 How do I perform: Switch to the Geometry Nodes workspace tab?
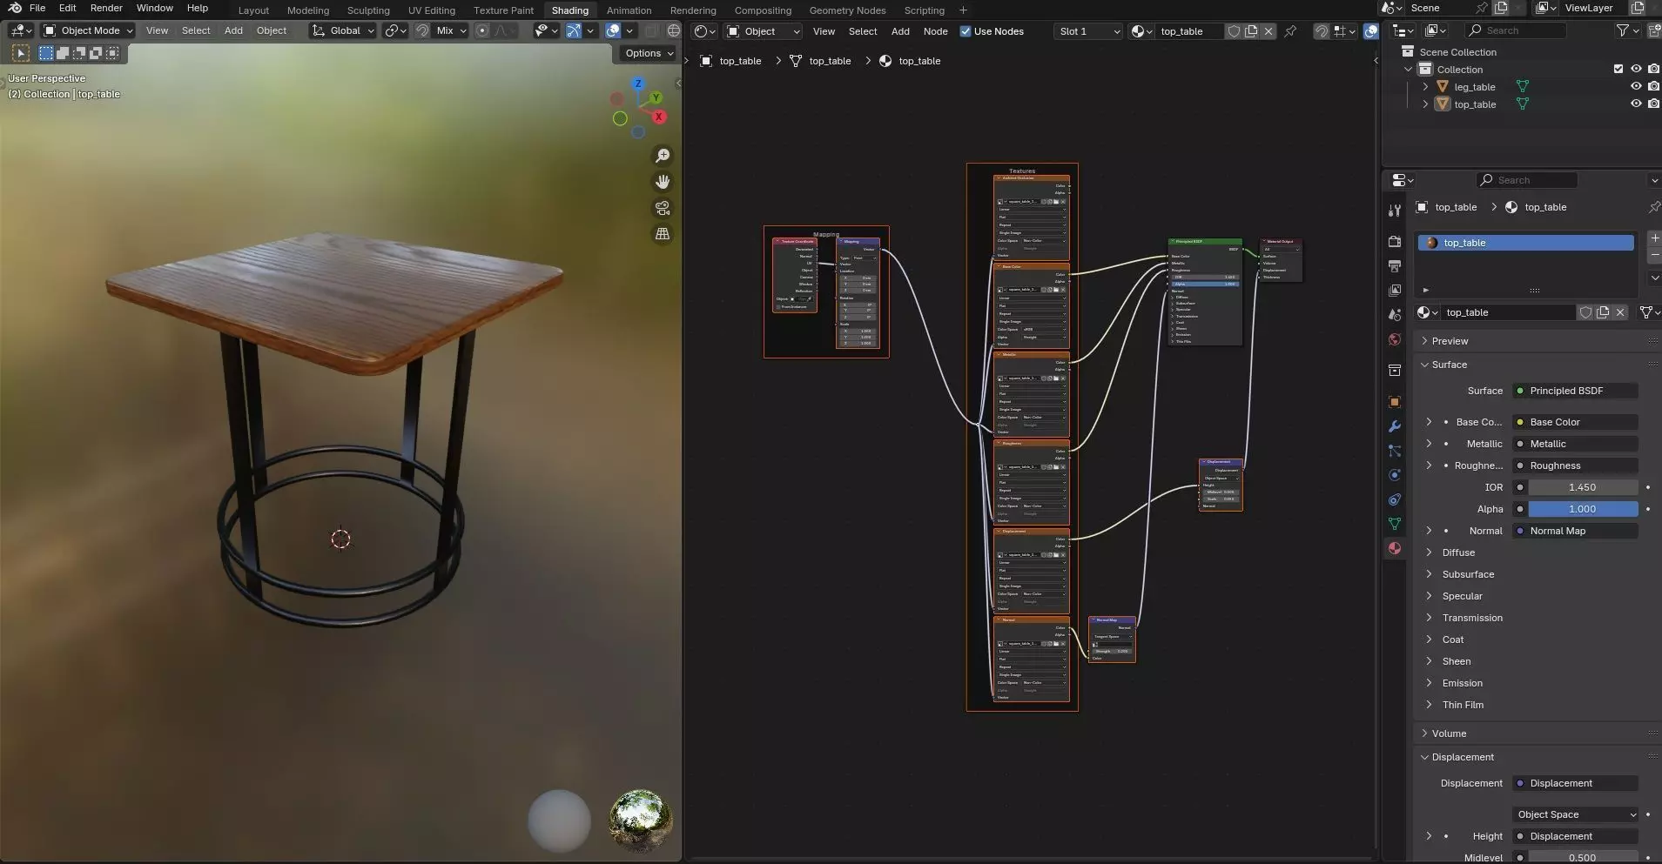click(x=847, y=10)
